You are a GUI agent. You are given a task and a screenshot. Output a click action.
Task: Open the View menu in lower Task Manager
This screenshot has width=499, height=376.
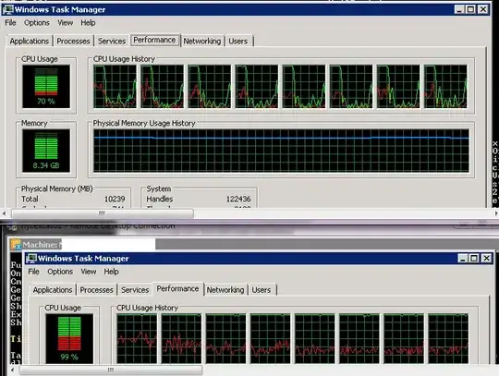89,272
